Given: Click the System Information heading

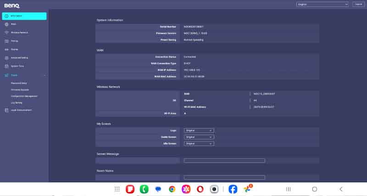Looking at the screenshot, I should point(110,20).
